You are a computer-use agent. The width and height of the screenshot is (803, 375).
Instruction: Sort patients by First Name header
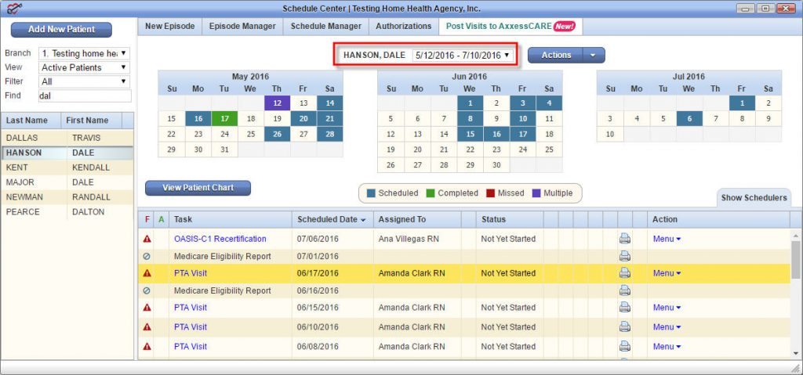(91, 121)
